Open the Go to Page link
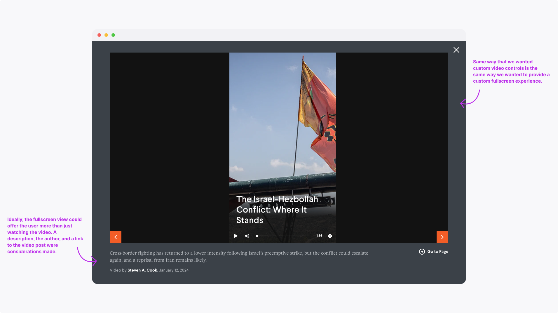Viewport: 558px width, 313px height. coord(434,252)
